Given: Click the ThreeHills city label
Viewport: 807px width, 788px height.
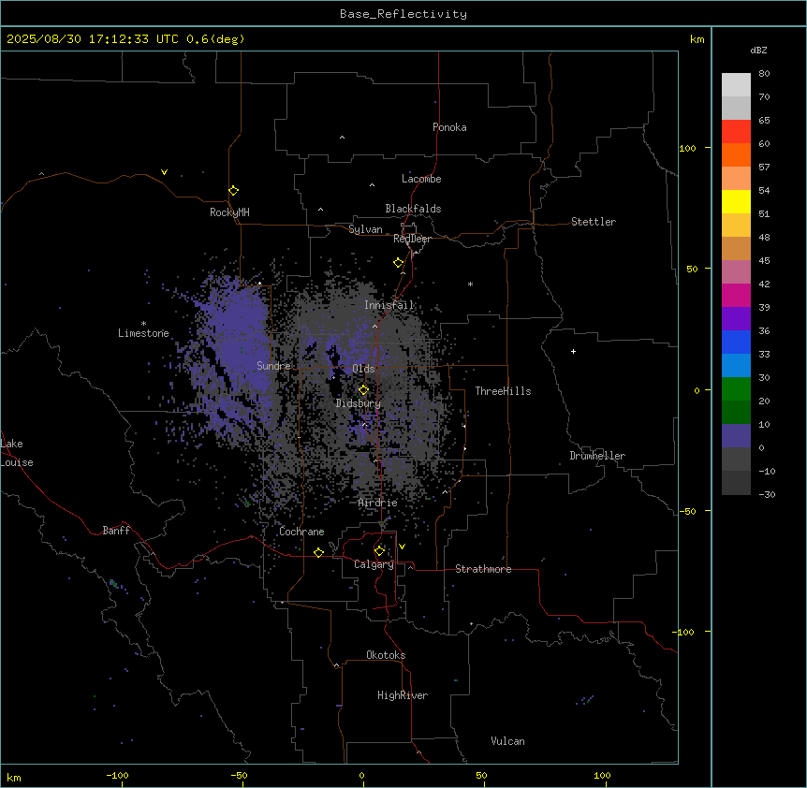Looking at the screenshot, I should pyautogui.click(x=503, y=391).
